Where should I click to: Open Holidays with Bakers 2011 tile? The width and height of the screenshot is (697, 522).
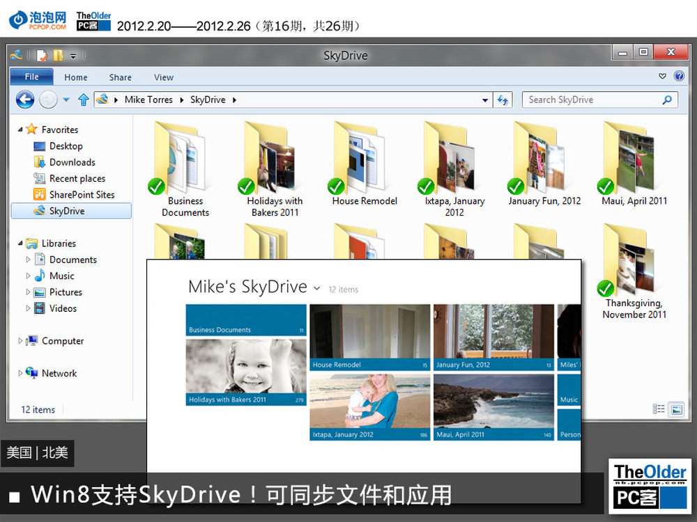246,372
